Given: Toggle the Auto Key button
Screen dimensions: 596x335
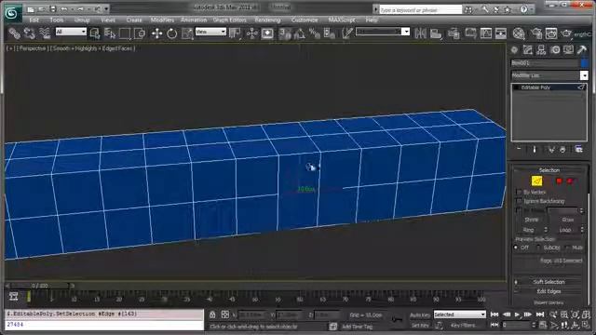Looking at the screenshot, I should [x=420, y=315].
